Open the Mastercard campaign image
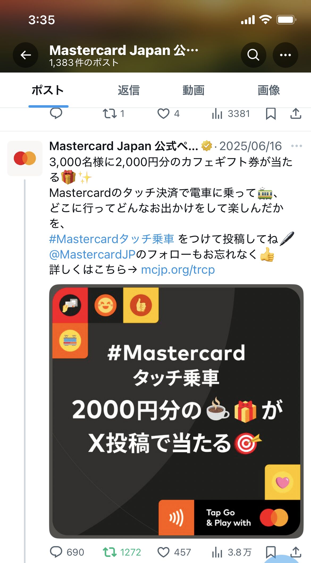This screenshot has height=563, width=311. (x=176, y=411)
